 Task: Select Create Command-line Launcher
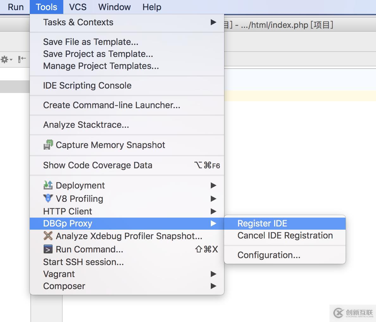(x=127, y=105)
